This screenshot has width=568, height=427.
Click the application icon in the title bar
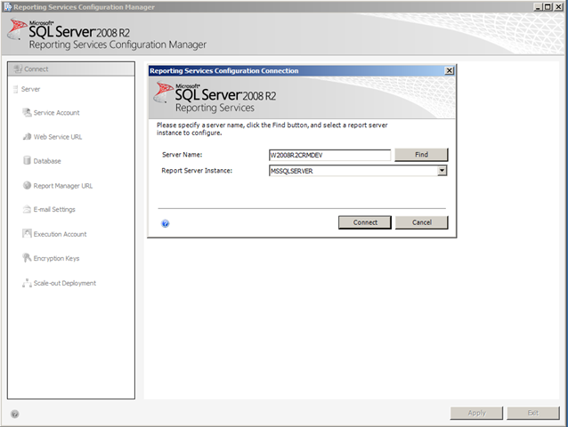pos(8,7)
